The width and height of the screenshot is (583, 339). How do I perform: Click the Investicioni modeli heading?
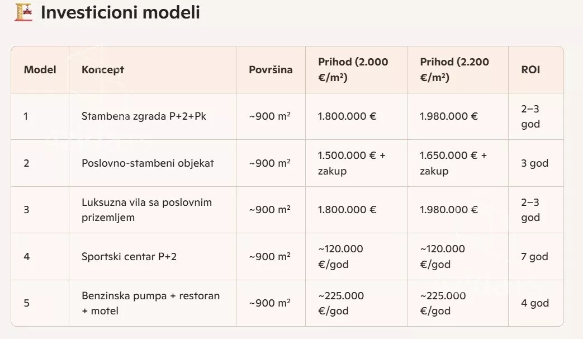pos(120,12)
